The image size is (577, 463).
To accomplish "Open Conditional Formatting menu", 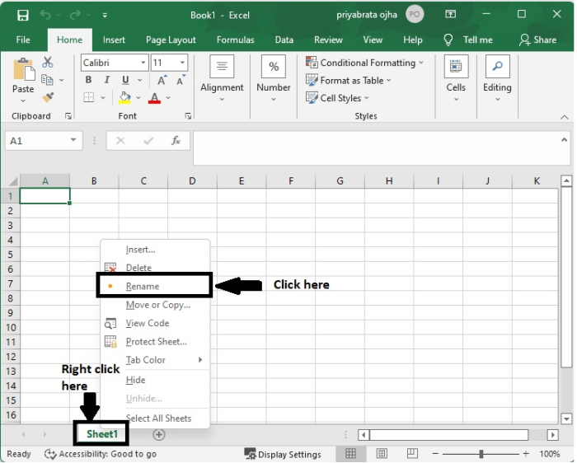I will point(364,63).
